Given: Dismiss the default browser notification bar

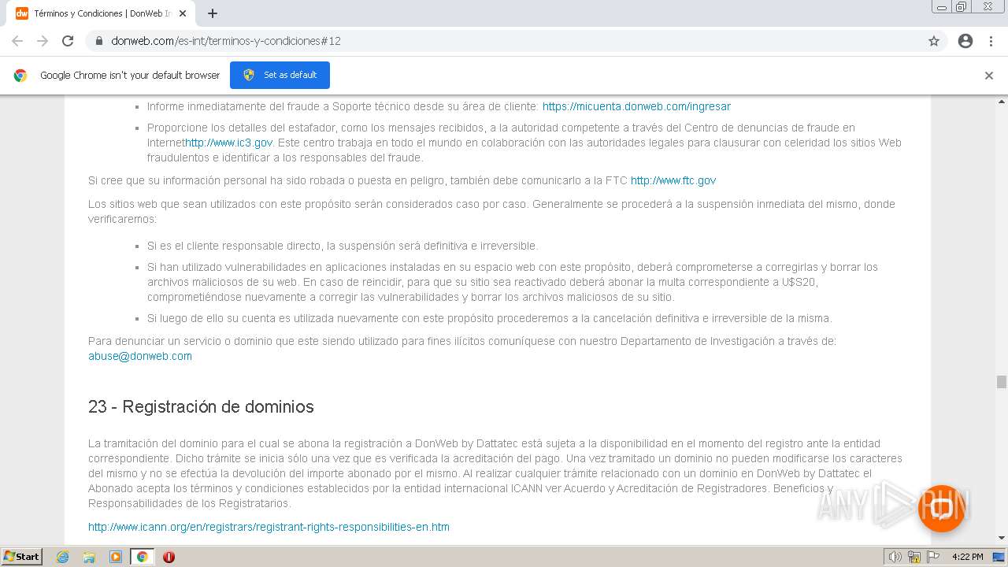Looking at the screenshot, I should 989,76.
